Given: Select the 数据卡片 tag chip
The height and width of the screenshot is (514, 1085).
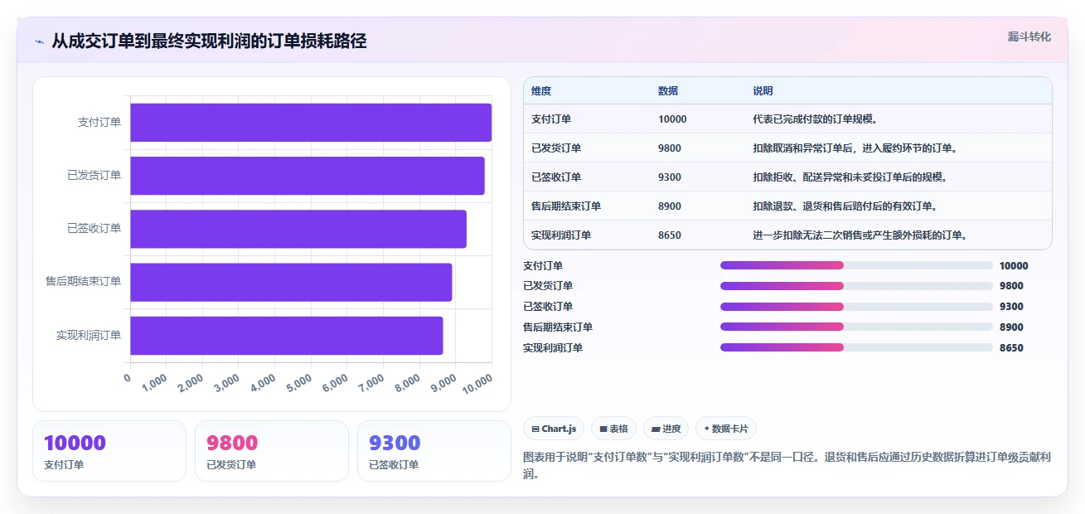Looking at the screenshot, I should [726, 429].
